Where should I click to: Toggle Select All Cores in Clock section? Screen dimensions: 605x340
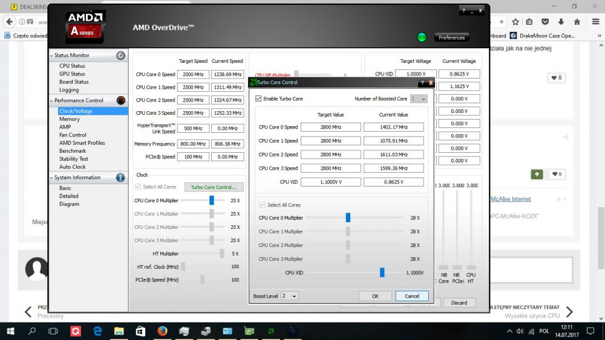(138, 187)
